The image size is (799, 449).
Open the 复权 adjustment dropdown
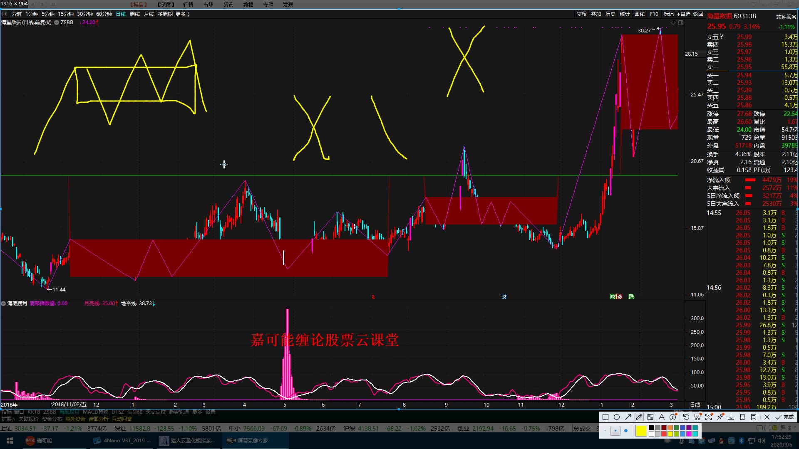(582, 14)
